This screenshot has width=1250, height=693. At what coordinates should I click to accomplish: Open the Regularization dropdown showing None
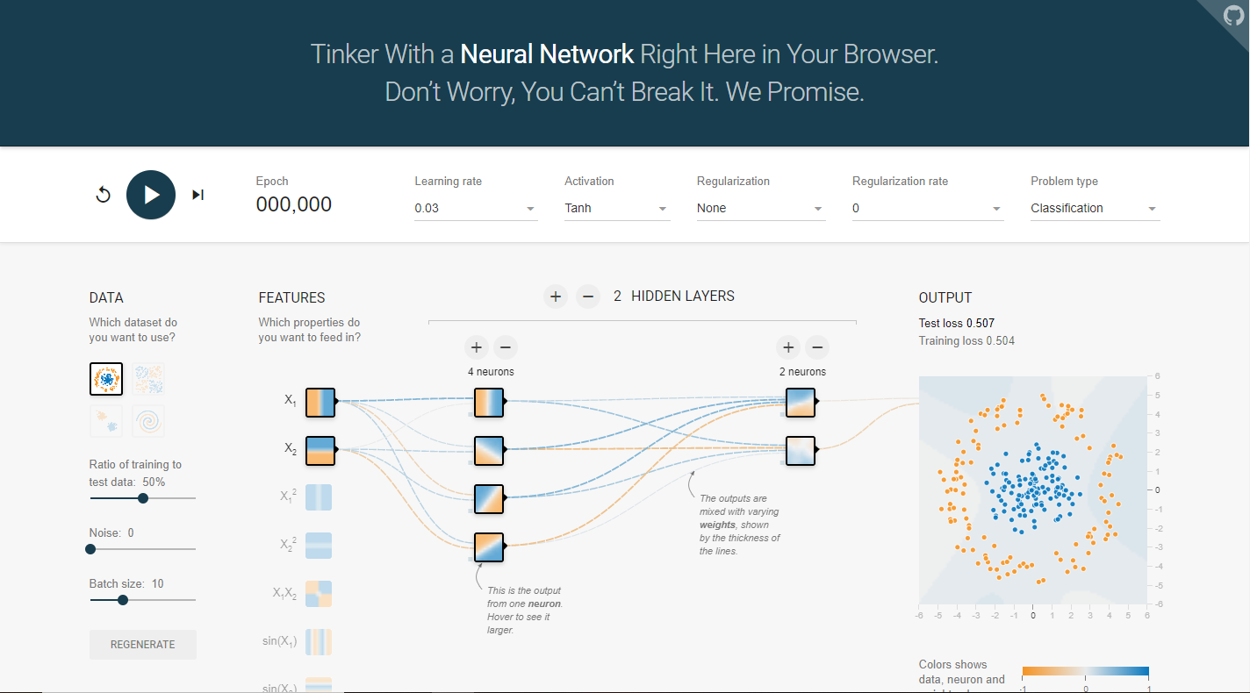761,208
